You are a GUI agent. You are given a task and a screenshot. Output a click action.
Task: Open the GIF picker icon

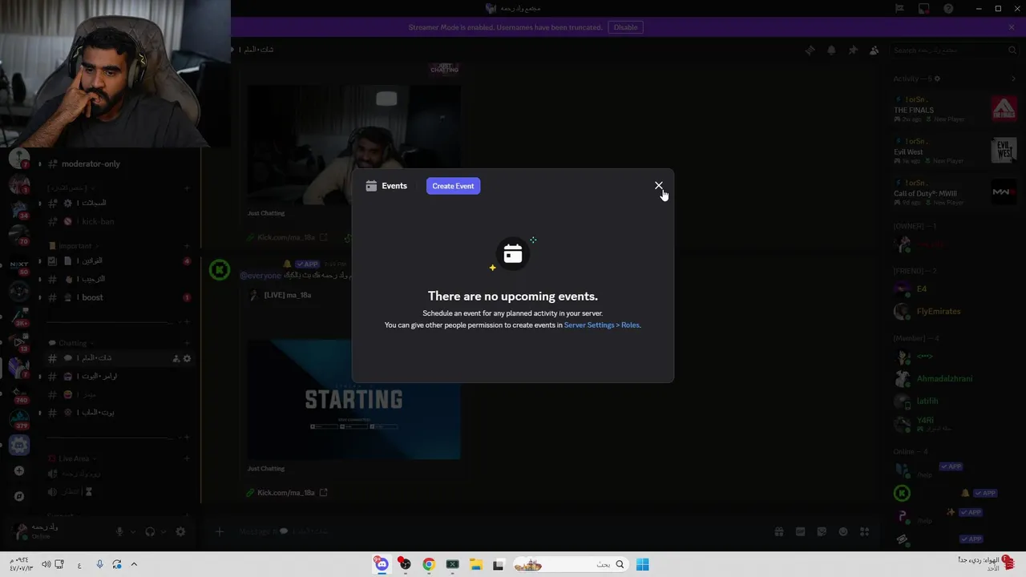pyautogui.click(x=800, y=531)
